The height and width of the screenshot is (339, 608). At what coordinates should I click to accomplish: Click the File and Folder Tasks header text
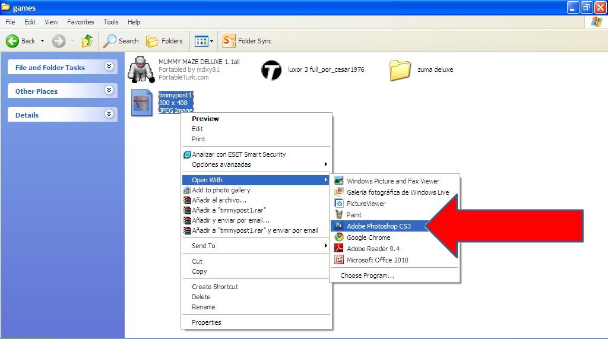pos(50,68)
